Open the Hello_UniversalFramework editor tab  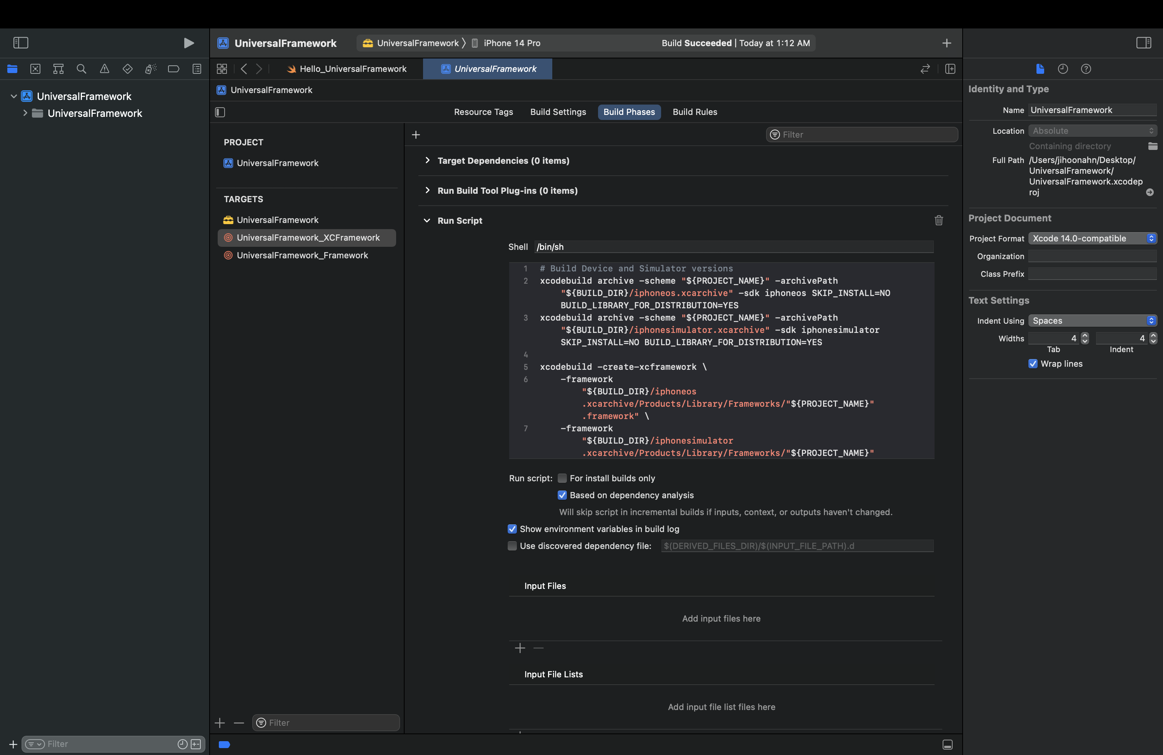347,69
